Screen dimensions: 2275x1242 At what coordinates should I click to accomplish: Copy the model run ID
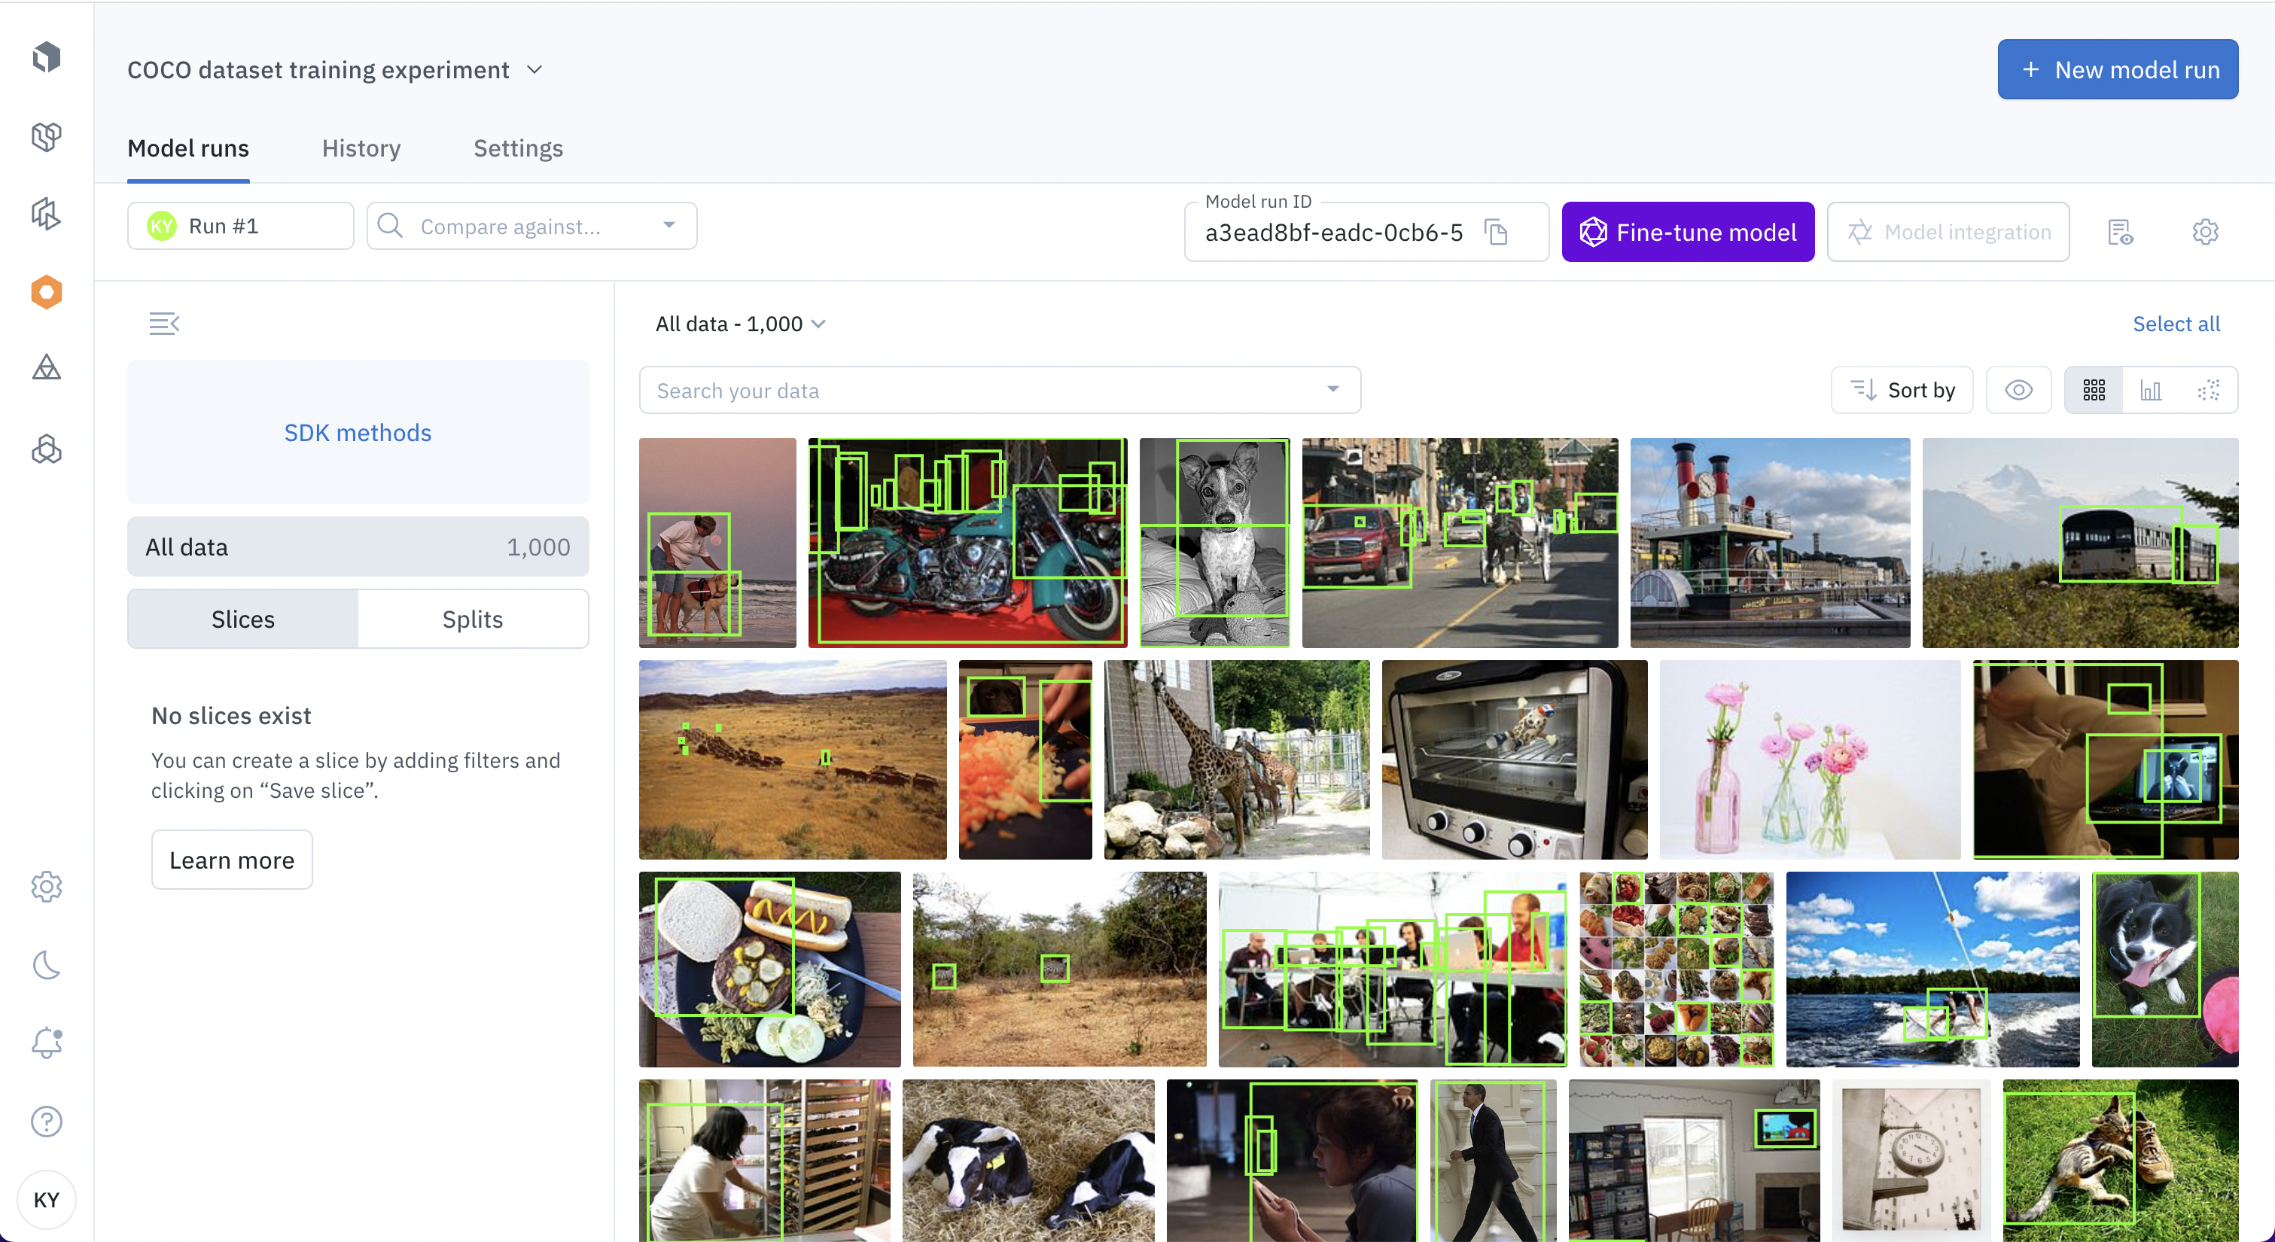(1496, 233)
